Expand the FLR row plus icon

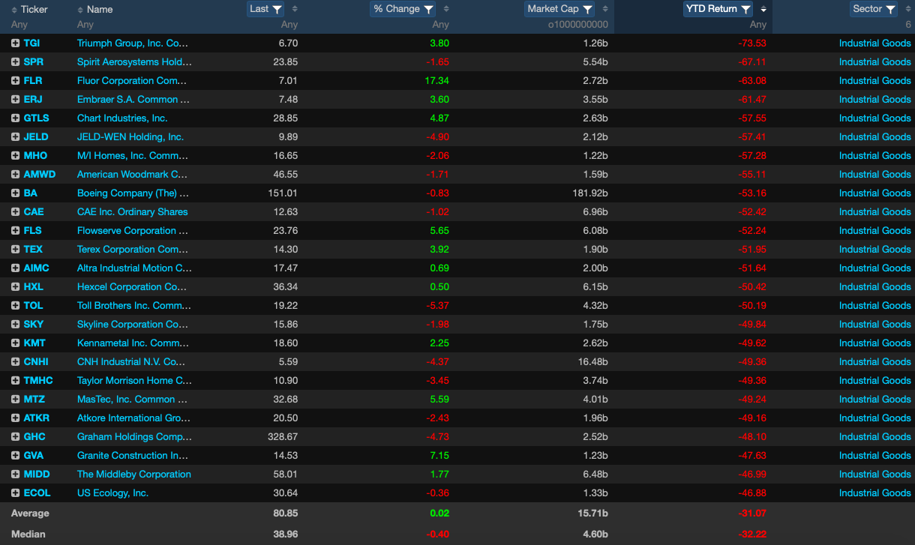tap(15, 81)
